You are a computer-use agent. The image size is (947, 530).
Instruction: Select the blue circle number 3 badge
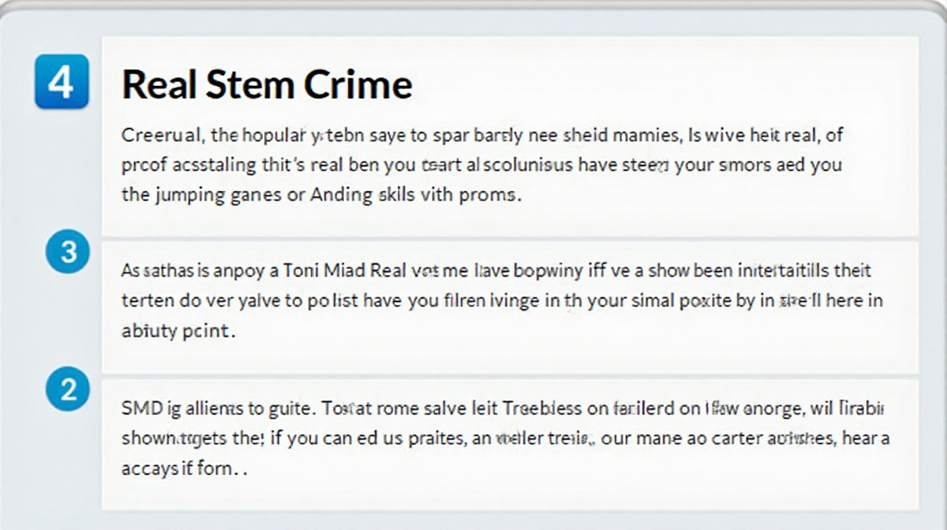pos(69,252)
